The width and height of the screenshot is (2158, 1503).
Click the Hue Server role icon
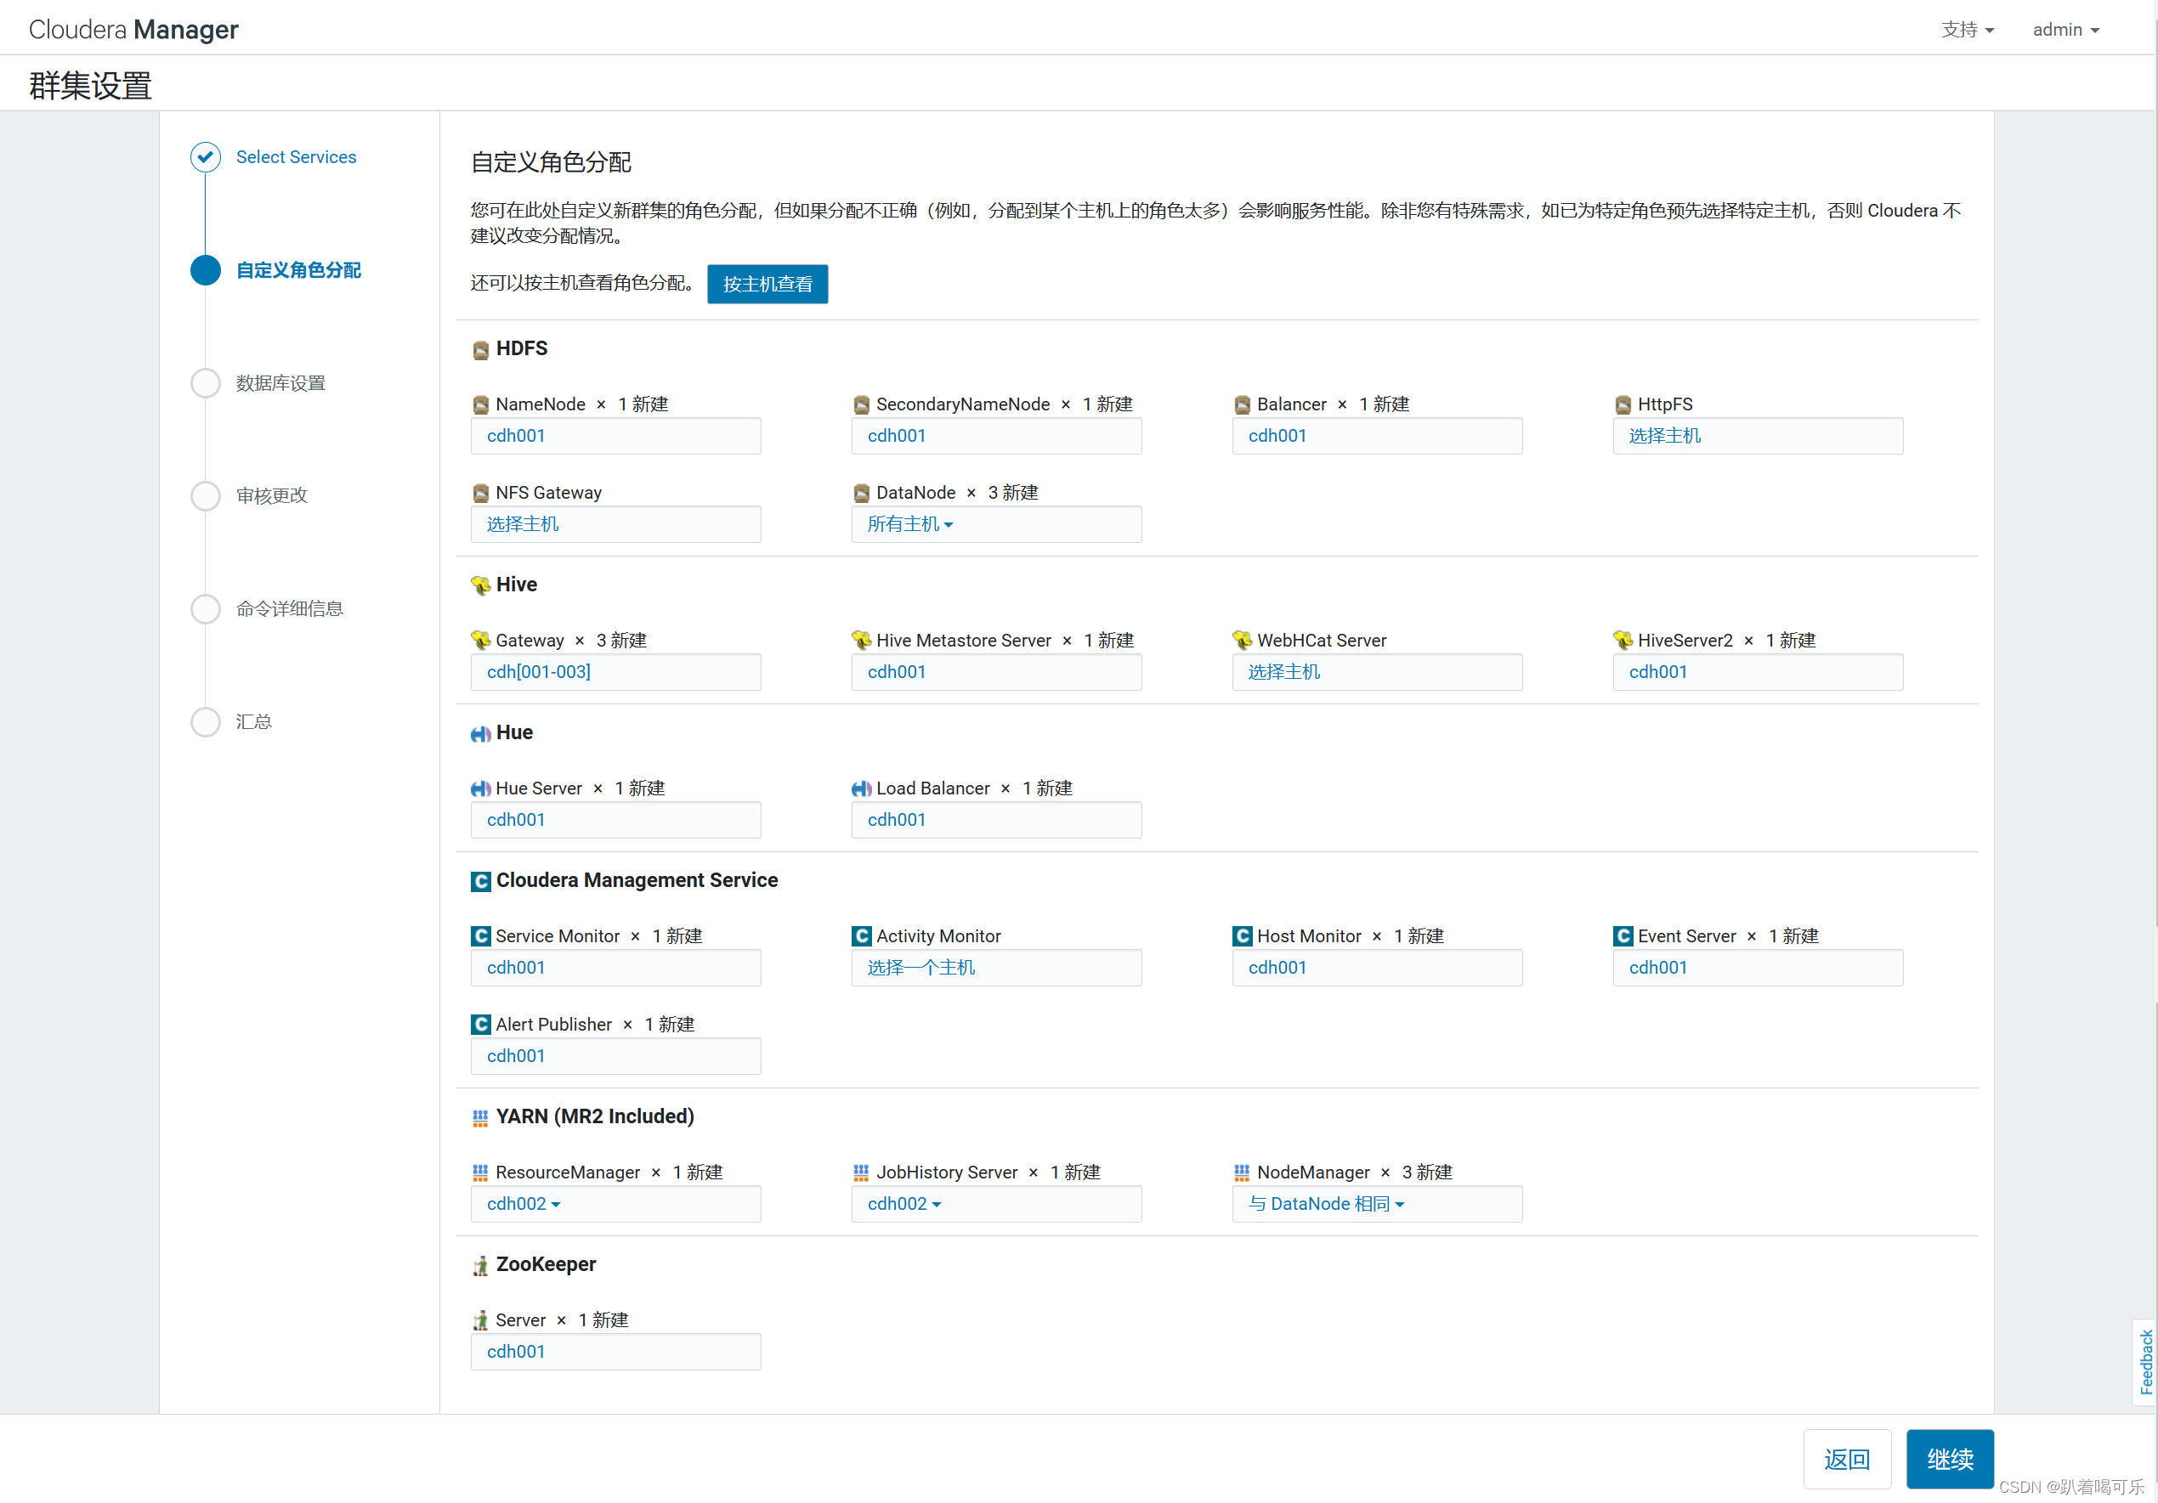coord(480,789)
